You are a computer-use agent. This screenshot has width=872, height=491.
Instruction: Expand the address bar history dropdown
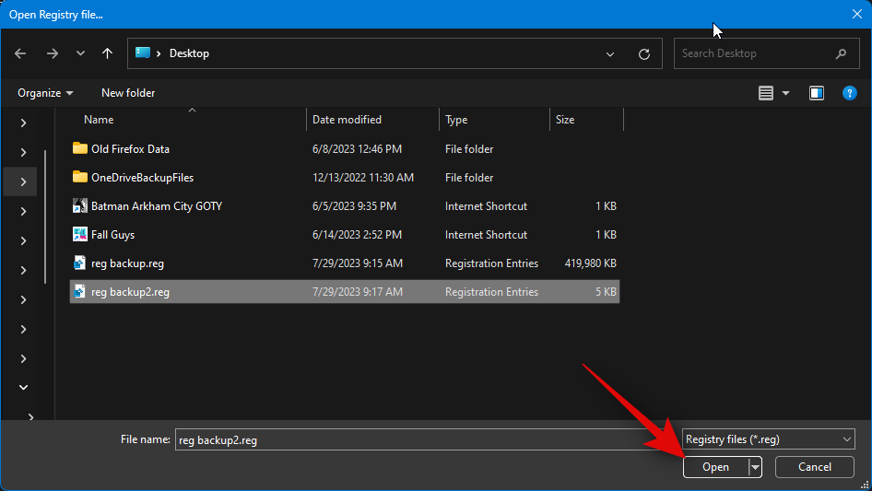click(x=610, y=54)
